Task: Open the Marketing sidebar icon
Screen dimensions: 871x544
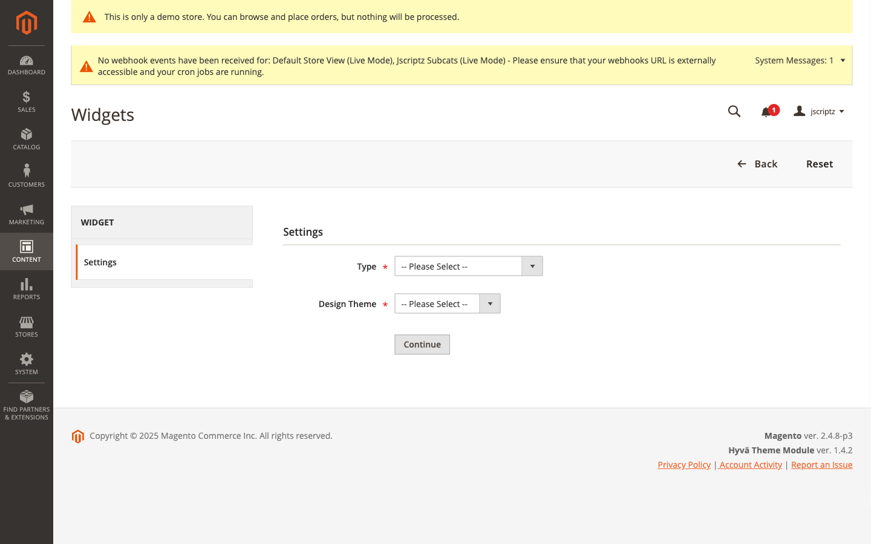Action: pos(26,215)
